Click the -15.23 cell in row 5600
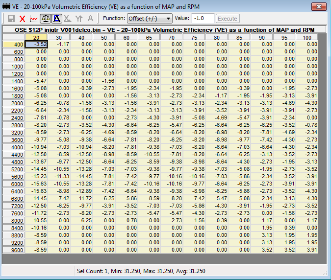 [x=36, y=176]
